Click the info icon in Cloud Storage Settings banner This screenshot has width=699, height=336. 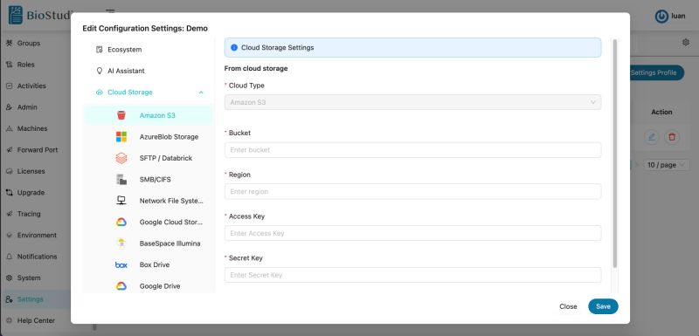point(234,48)
